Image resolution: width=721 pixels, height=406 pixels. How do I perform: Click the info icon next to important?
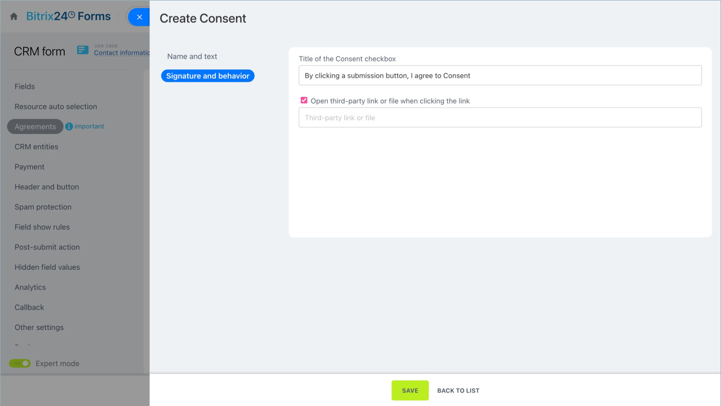click(69, 127)
